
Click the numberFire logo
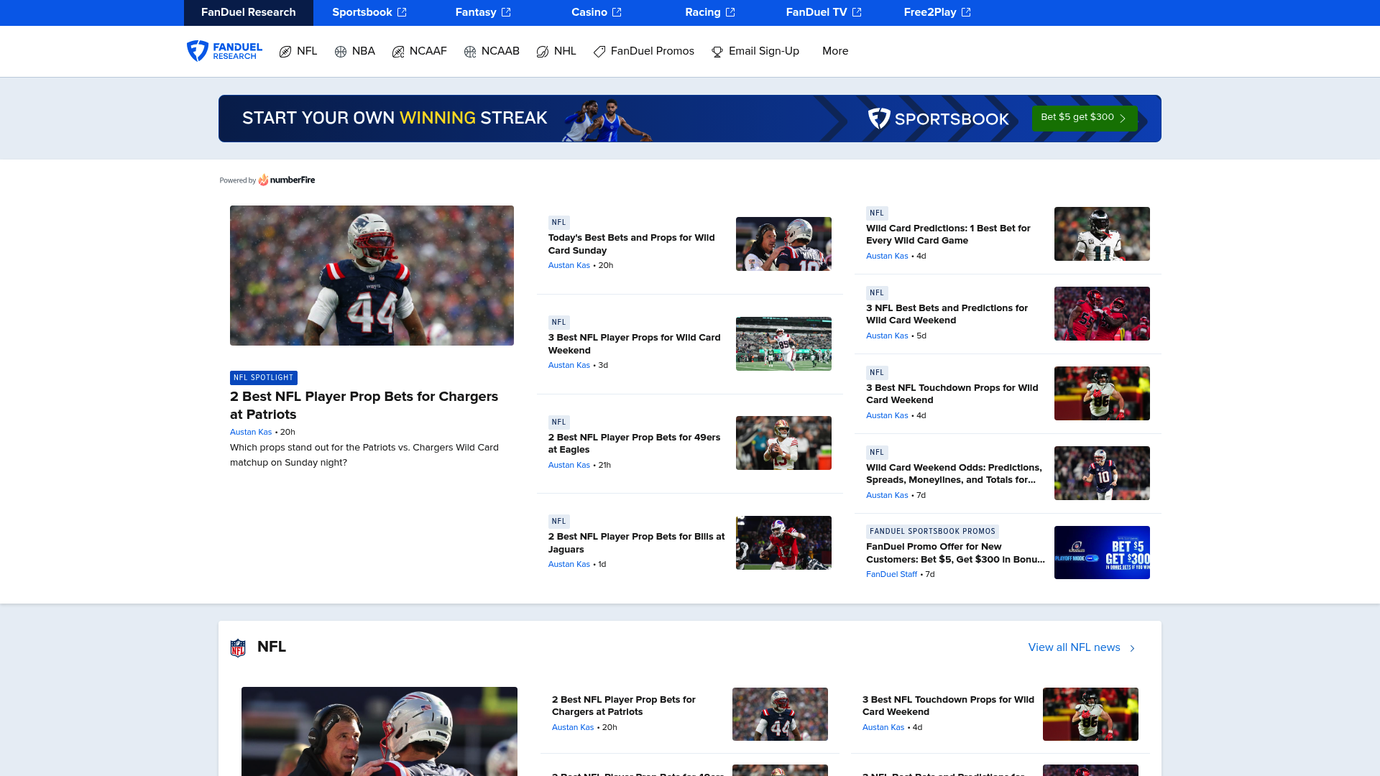pos(287,180)
